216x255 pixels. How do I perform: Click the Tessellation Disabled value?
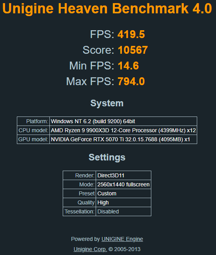[123, 211]
